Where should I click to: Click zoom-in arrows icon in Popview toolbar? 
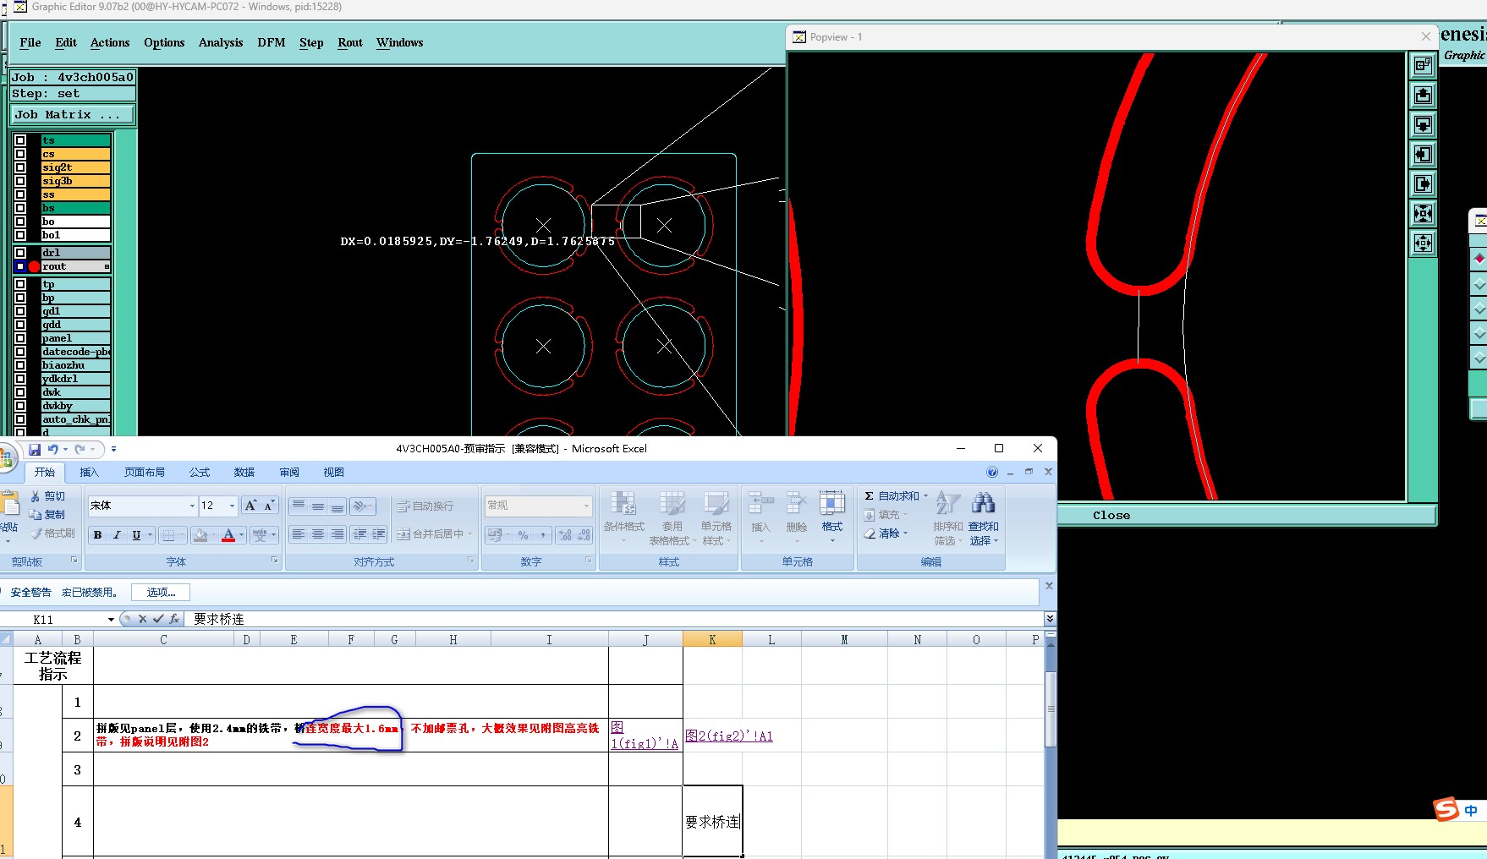(1424, 213)
